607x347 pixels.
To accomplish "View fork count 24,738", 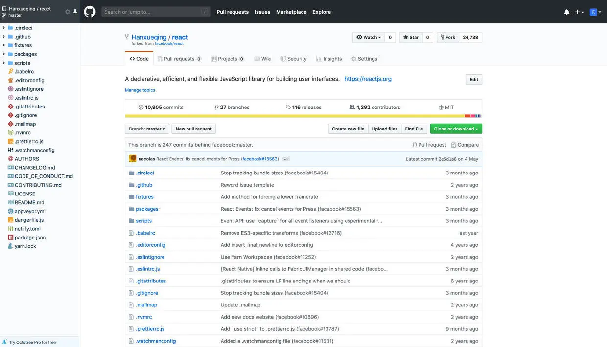I will [470, 37].
